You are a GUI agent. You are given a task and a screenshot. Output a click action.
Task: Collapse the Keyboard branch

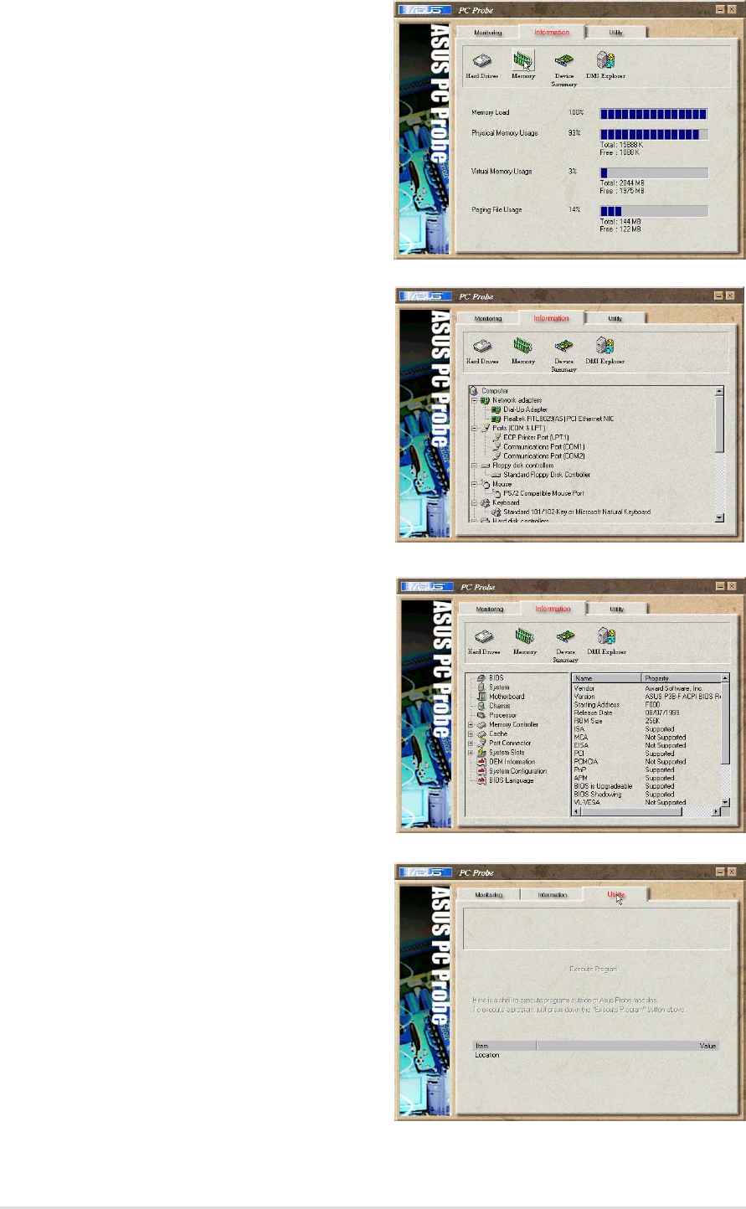[x=474, y=502]
